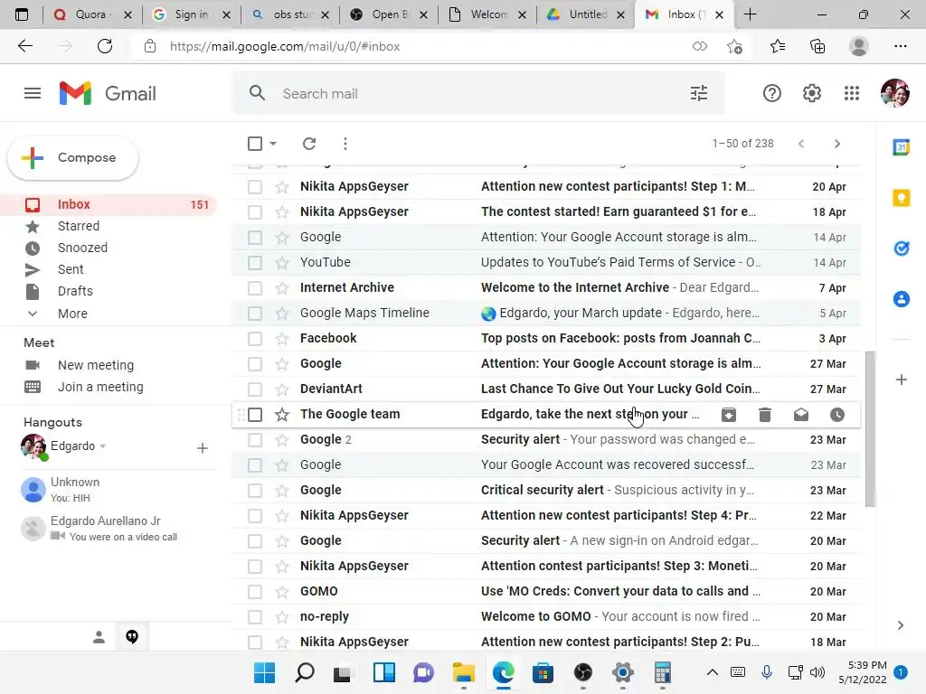Screen dimensions: 926x694
Task: Add this page to favorites star icon
Action: click(x=734, y=46)
